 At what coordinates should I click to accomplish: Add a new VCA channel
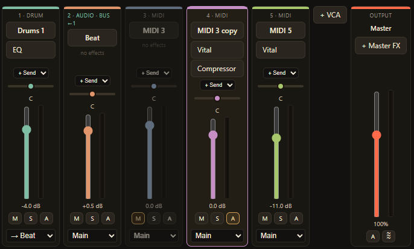[330, 15]
